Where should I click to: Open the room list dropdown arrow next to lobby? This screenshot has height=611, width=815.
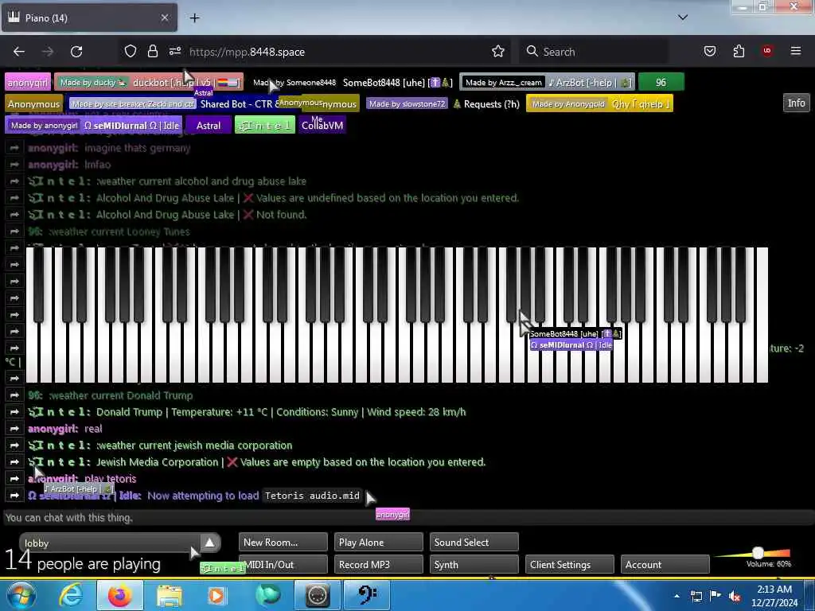pyautogui.click(x=209, y=543)
